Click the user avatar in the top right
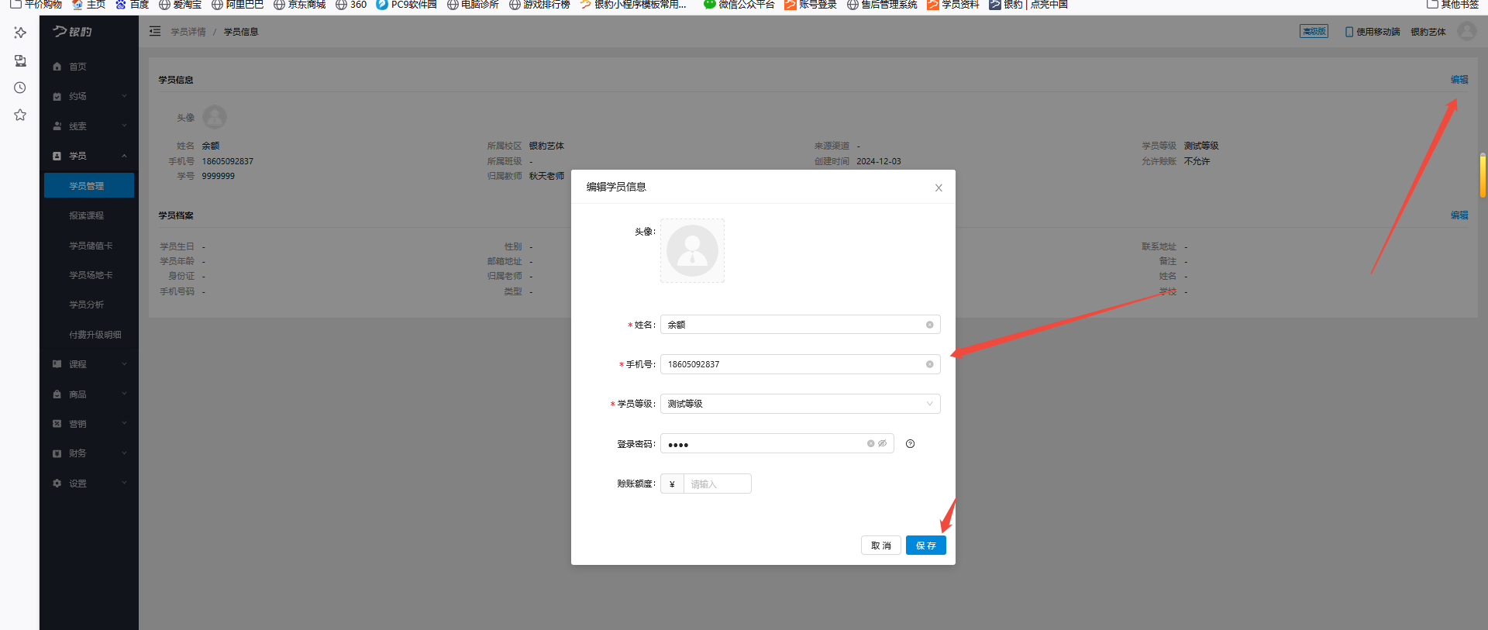Screen dimensions: 1488x630 pyautogui.click(x=1466, y=31)
